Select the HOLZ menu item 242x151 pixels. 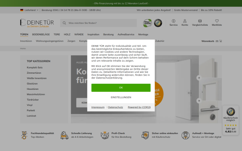coord(67,34)
